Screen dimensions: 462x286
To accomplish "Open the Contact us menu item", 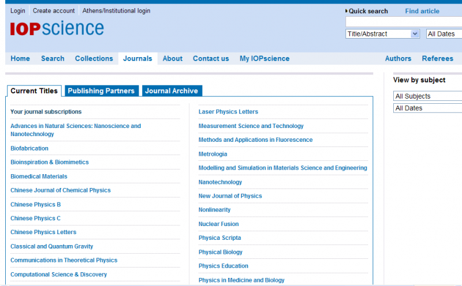I will (211, 59).
